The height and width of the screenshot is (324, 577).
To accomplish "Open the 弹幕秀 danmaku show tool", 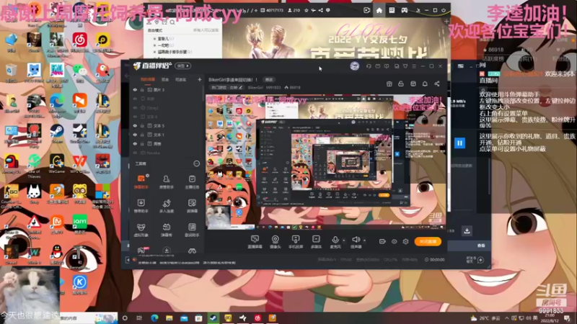I will pyautogui.click(x=167, y=230).
